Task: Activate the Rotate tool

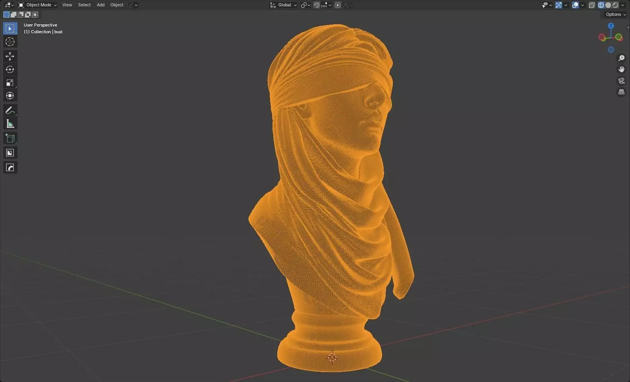Action: (10, 69)
